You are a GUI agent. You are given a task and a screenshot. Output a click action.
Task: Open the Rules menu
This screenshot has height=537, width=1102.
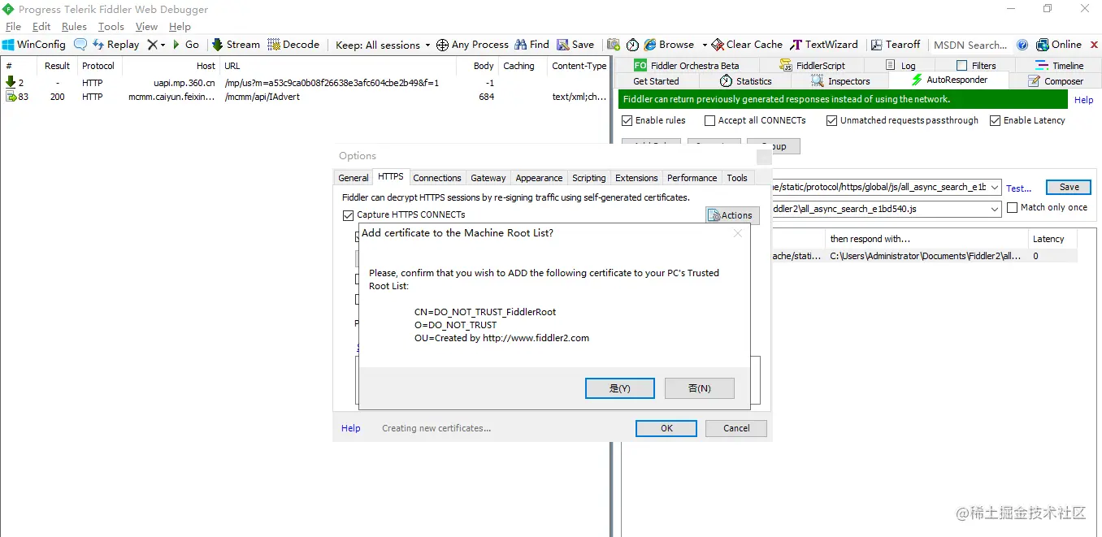tap(74, 27)
